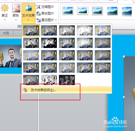Select the slide thumbnail in left panel
This screenshot has height=131, width=135.
coord(11,56)
